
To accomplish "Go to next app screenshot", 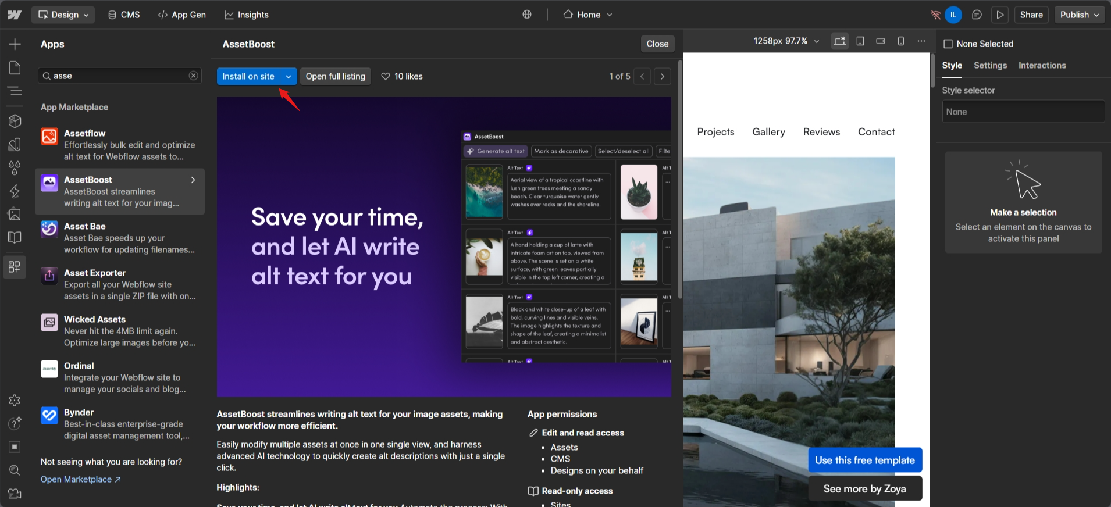I will [x=663, y=76].
